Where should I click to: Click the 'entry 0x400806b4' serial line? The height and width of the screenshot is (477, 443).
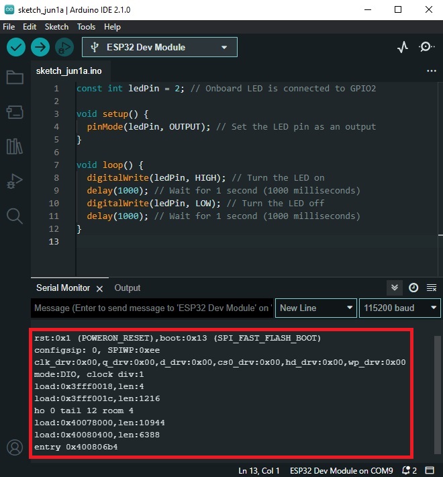76,447
